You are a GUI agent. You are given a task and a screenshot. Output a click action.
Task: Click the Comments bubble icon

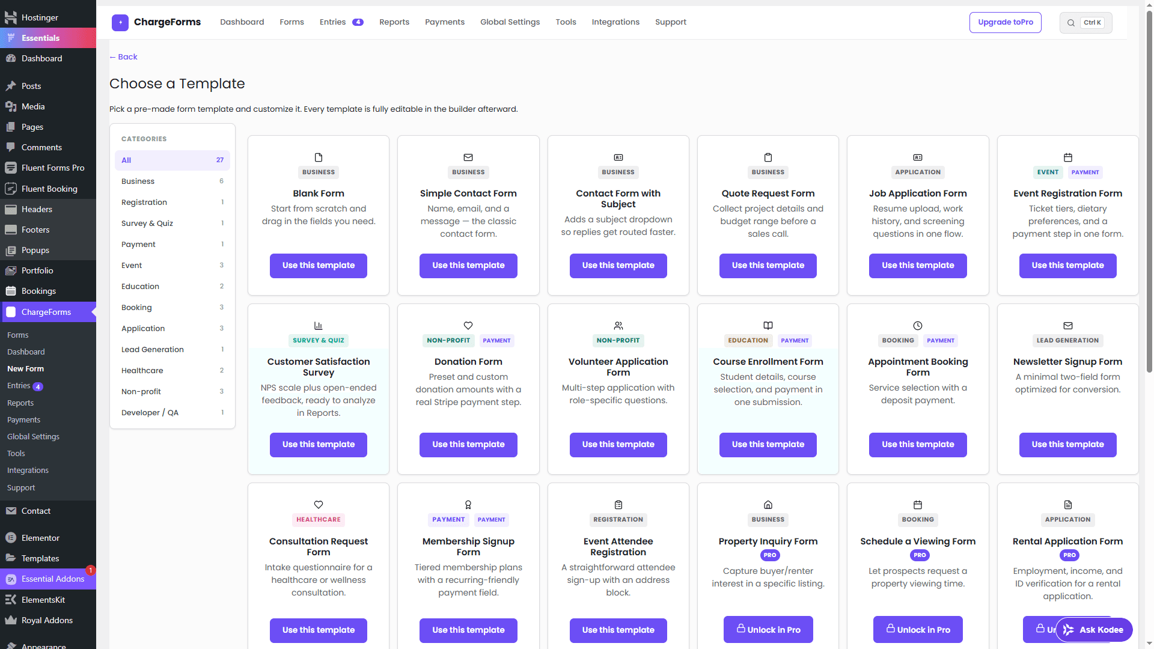[x=11, y=147]
